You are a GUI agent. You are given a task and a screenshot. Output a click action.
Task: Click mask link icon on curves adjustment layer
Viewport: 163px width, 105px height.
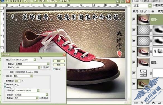(151, 73)
